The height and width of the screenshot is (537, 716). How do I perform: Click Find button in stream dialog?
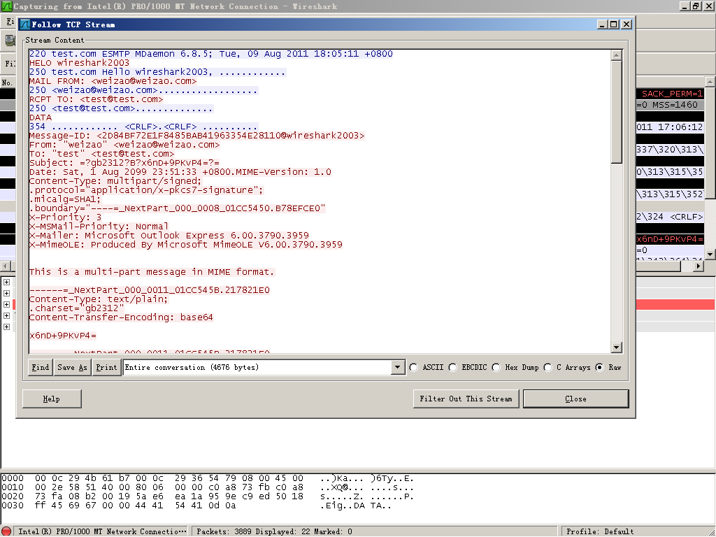tap(40, 368)
